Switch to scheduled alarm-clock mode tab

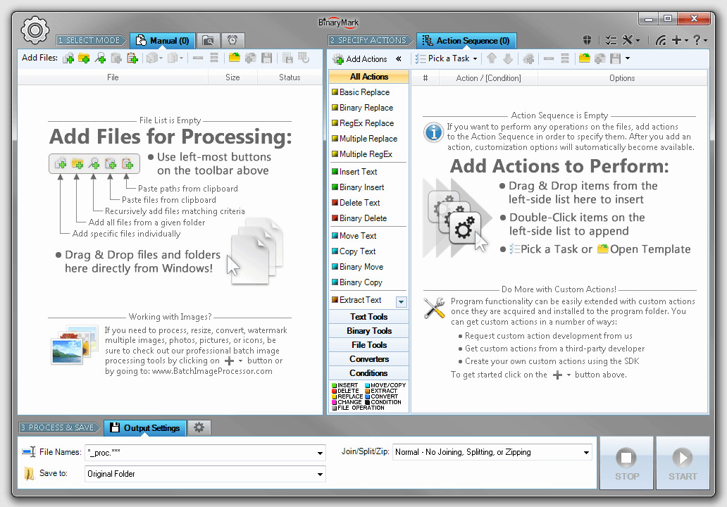[232, 41]
